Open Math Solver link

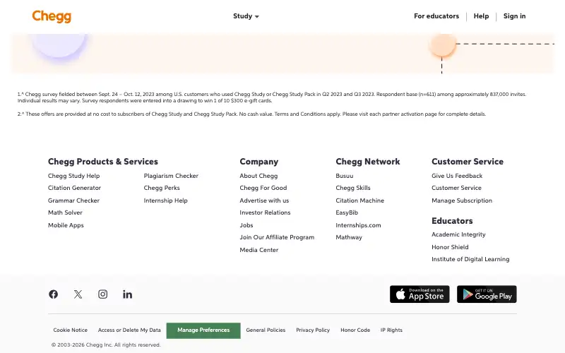click(65, 213)
